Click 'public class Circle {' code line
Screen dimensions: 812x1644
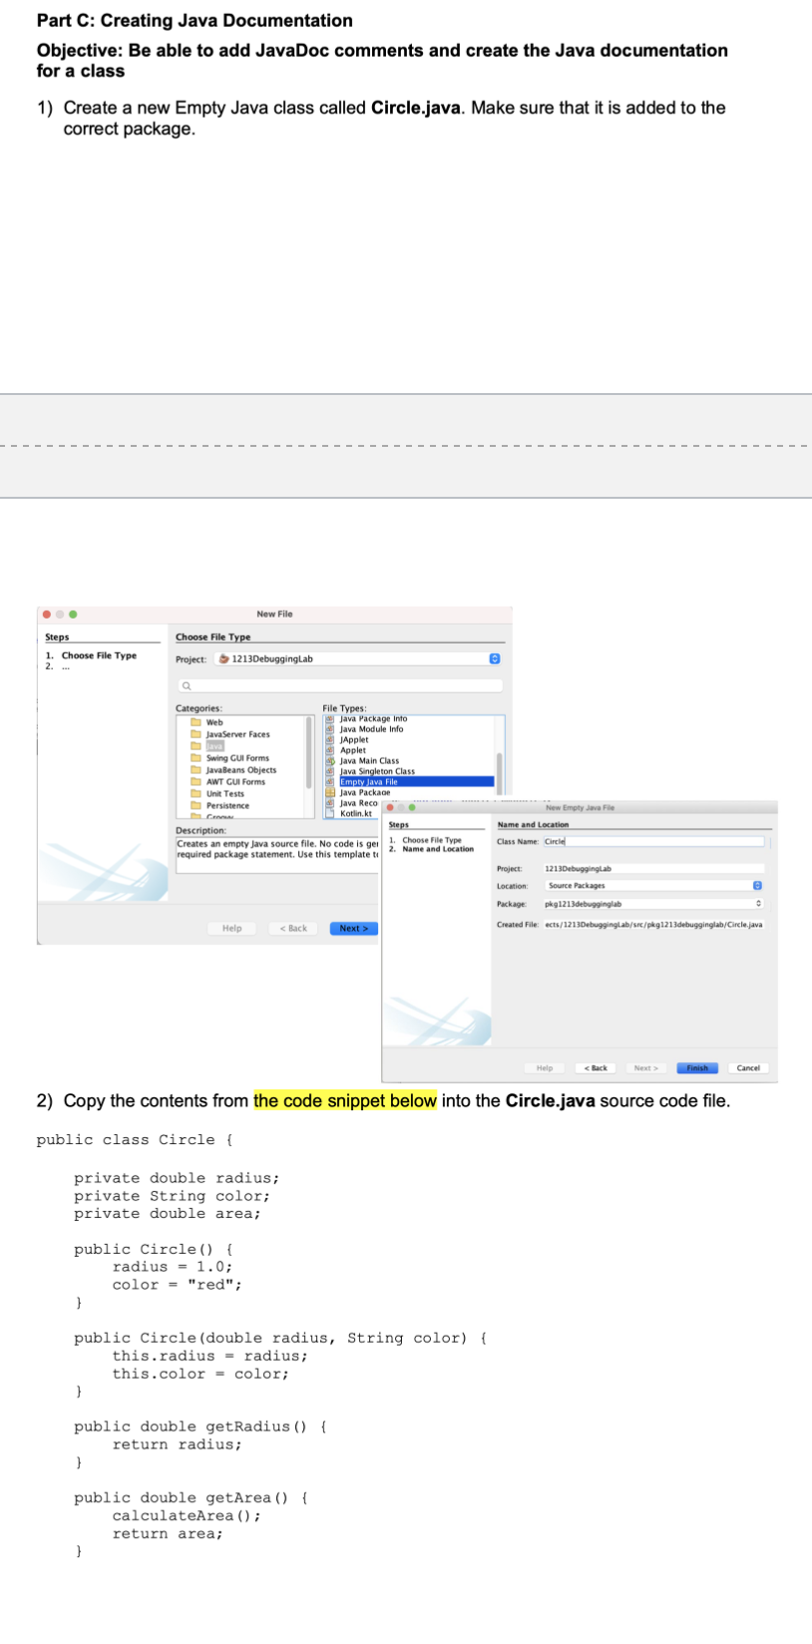click(135, 1140)
